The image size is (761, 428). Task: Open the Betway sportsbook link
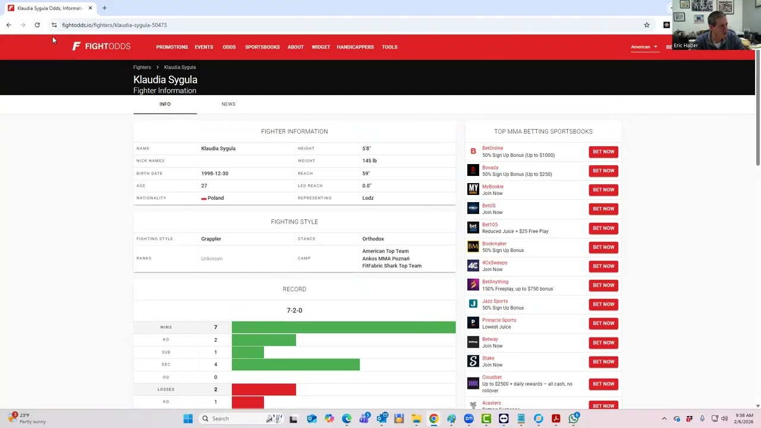click(x=490, y=339)
